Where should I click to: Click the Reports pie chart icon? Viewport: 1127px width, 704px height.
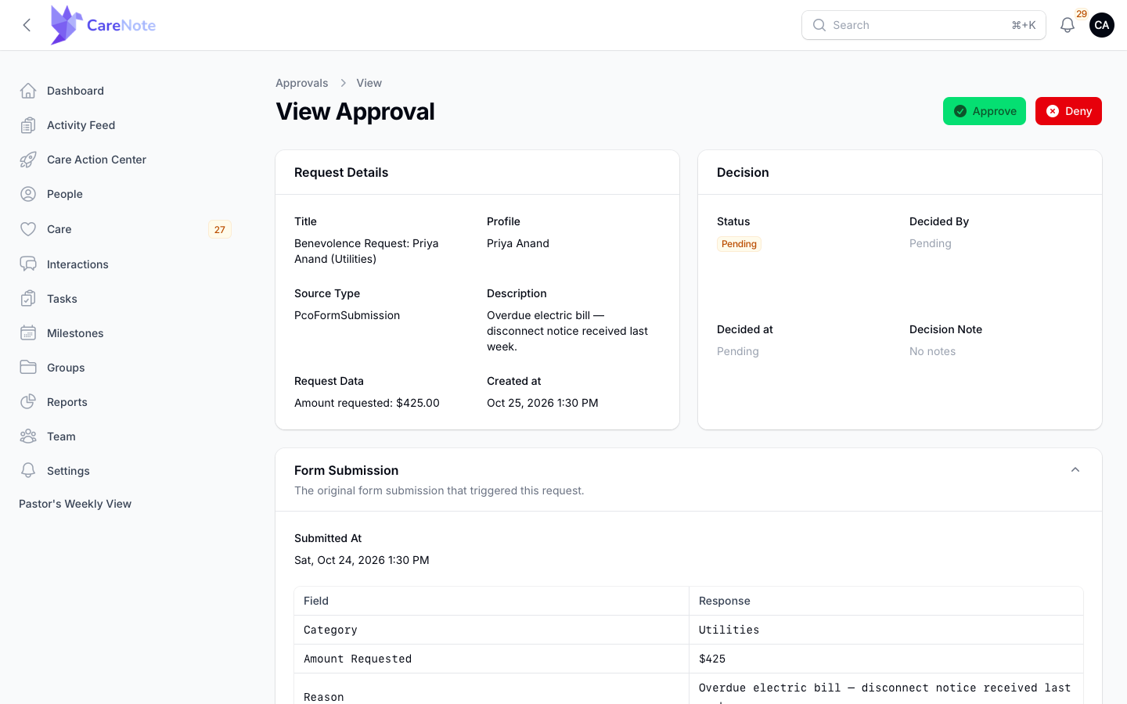28,402
